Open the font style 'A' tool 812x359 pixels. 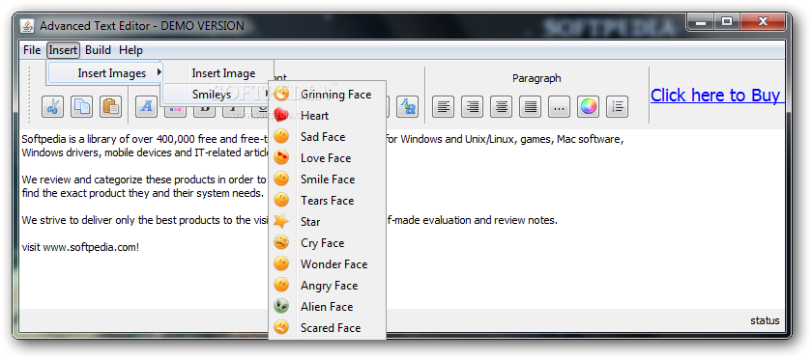(147, 106)
